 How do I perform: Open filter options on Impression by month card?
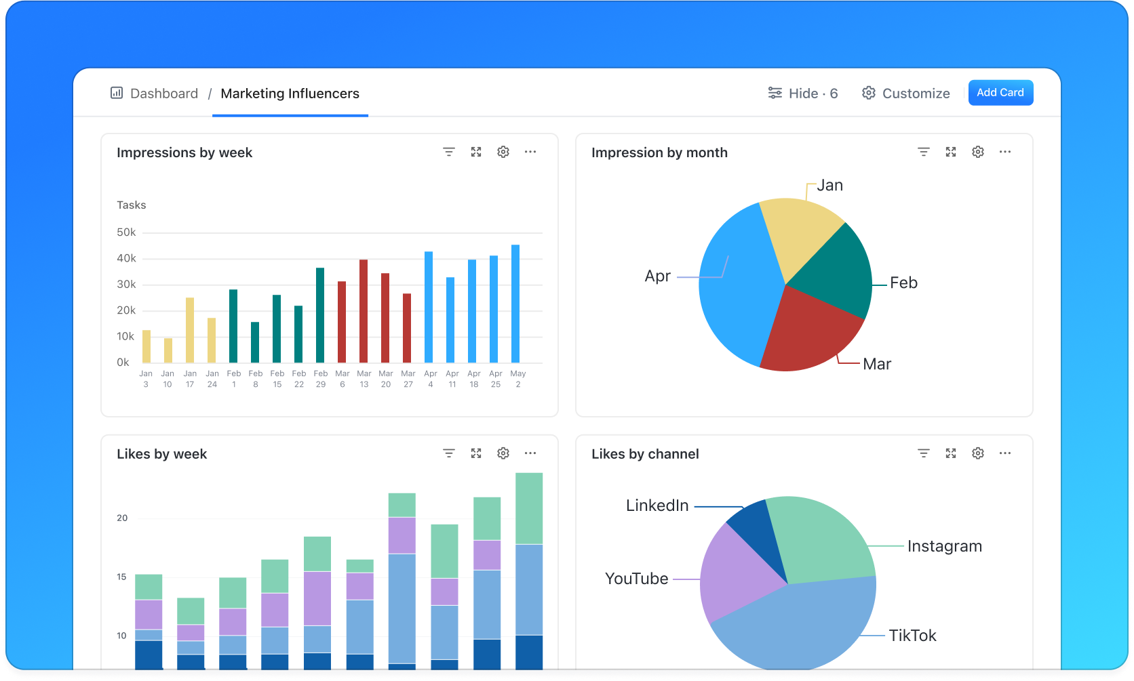click(923, 152)
